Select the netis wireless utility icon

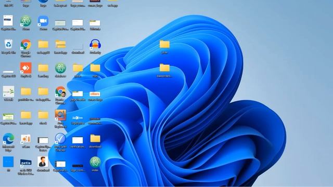pyautogui.click(x=25, y=163)
